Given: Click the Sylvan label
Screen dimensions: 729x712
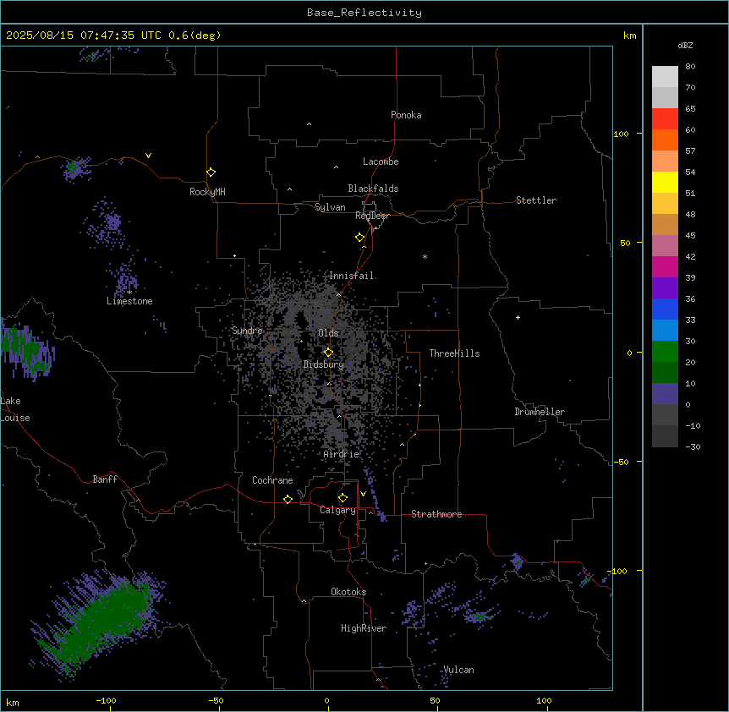Looking at the screenshot, I should coord(330,207).
